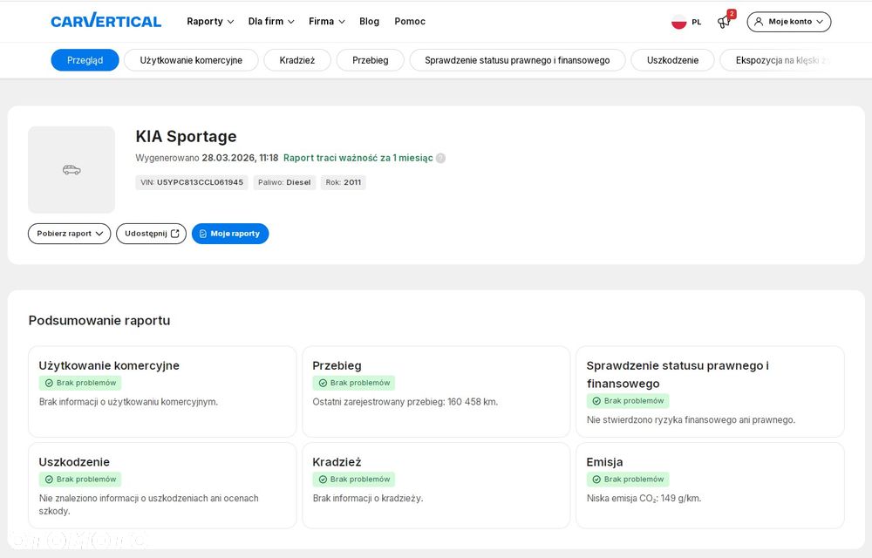Open the Użytkowanie komercyjne summary card title
Image resolution: width=872 pixels, height=558 pixels.
(x=109, y=365)
